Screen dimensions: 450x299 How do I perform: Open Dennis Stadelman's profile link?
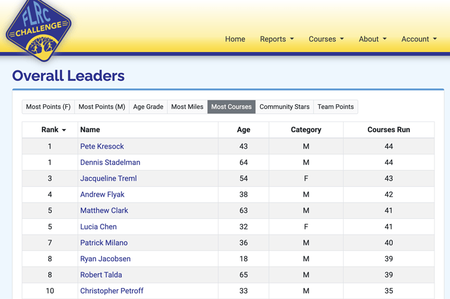pos(110,162)
